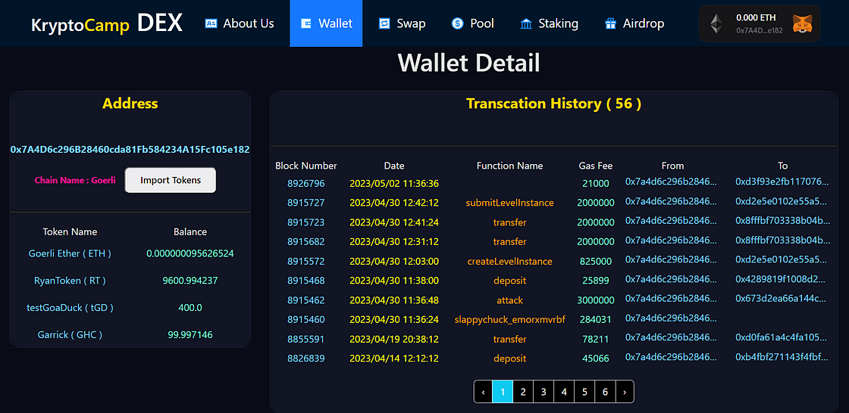Click the date 2023/05/02 11:36:36

click(x=394, y=183)
